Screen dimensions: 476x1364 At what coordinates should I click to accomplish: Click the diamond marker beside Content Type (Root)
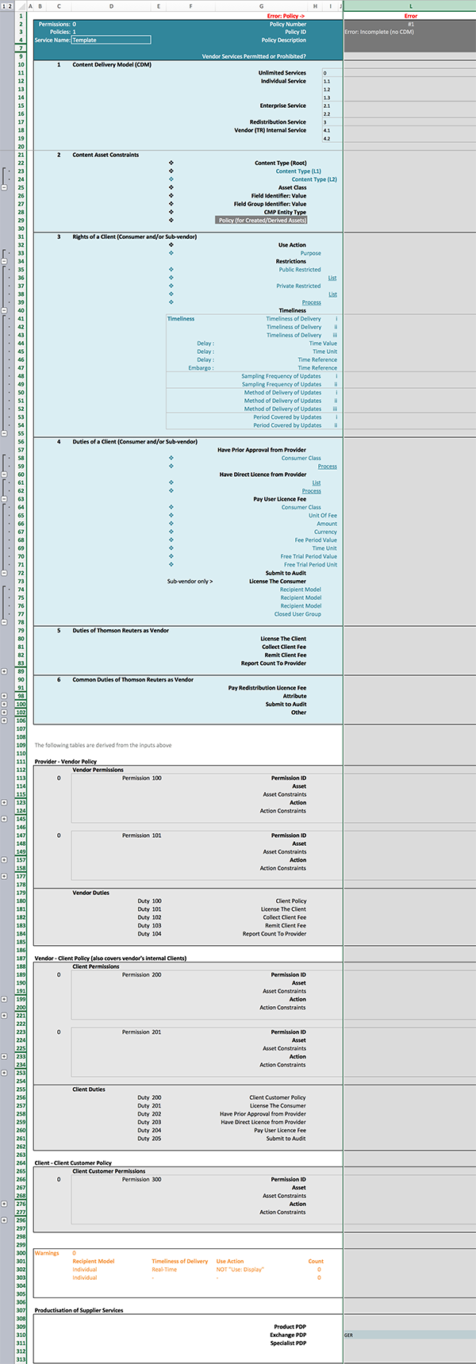tap(171, 163)
